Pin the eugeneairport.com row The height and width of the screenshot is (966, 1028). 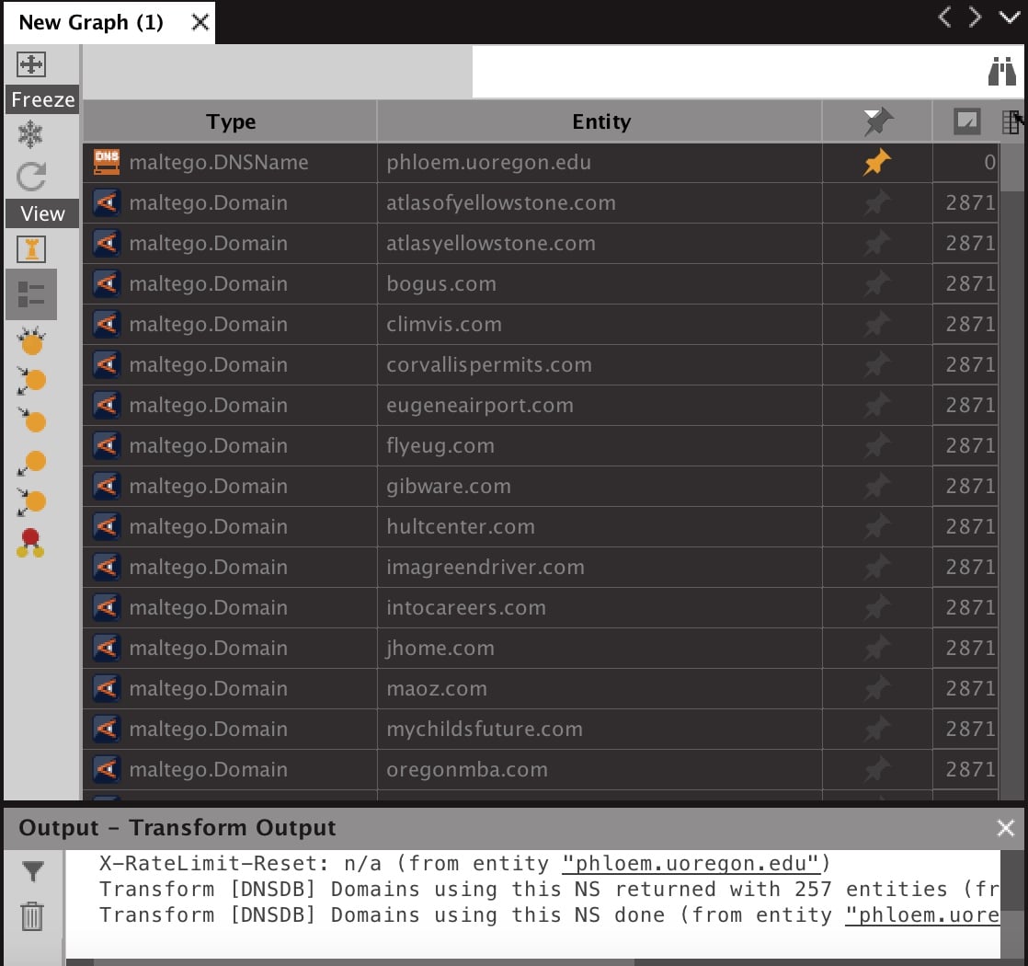click(x=876, y=405)
